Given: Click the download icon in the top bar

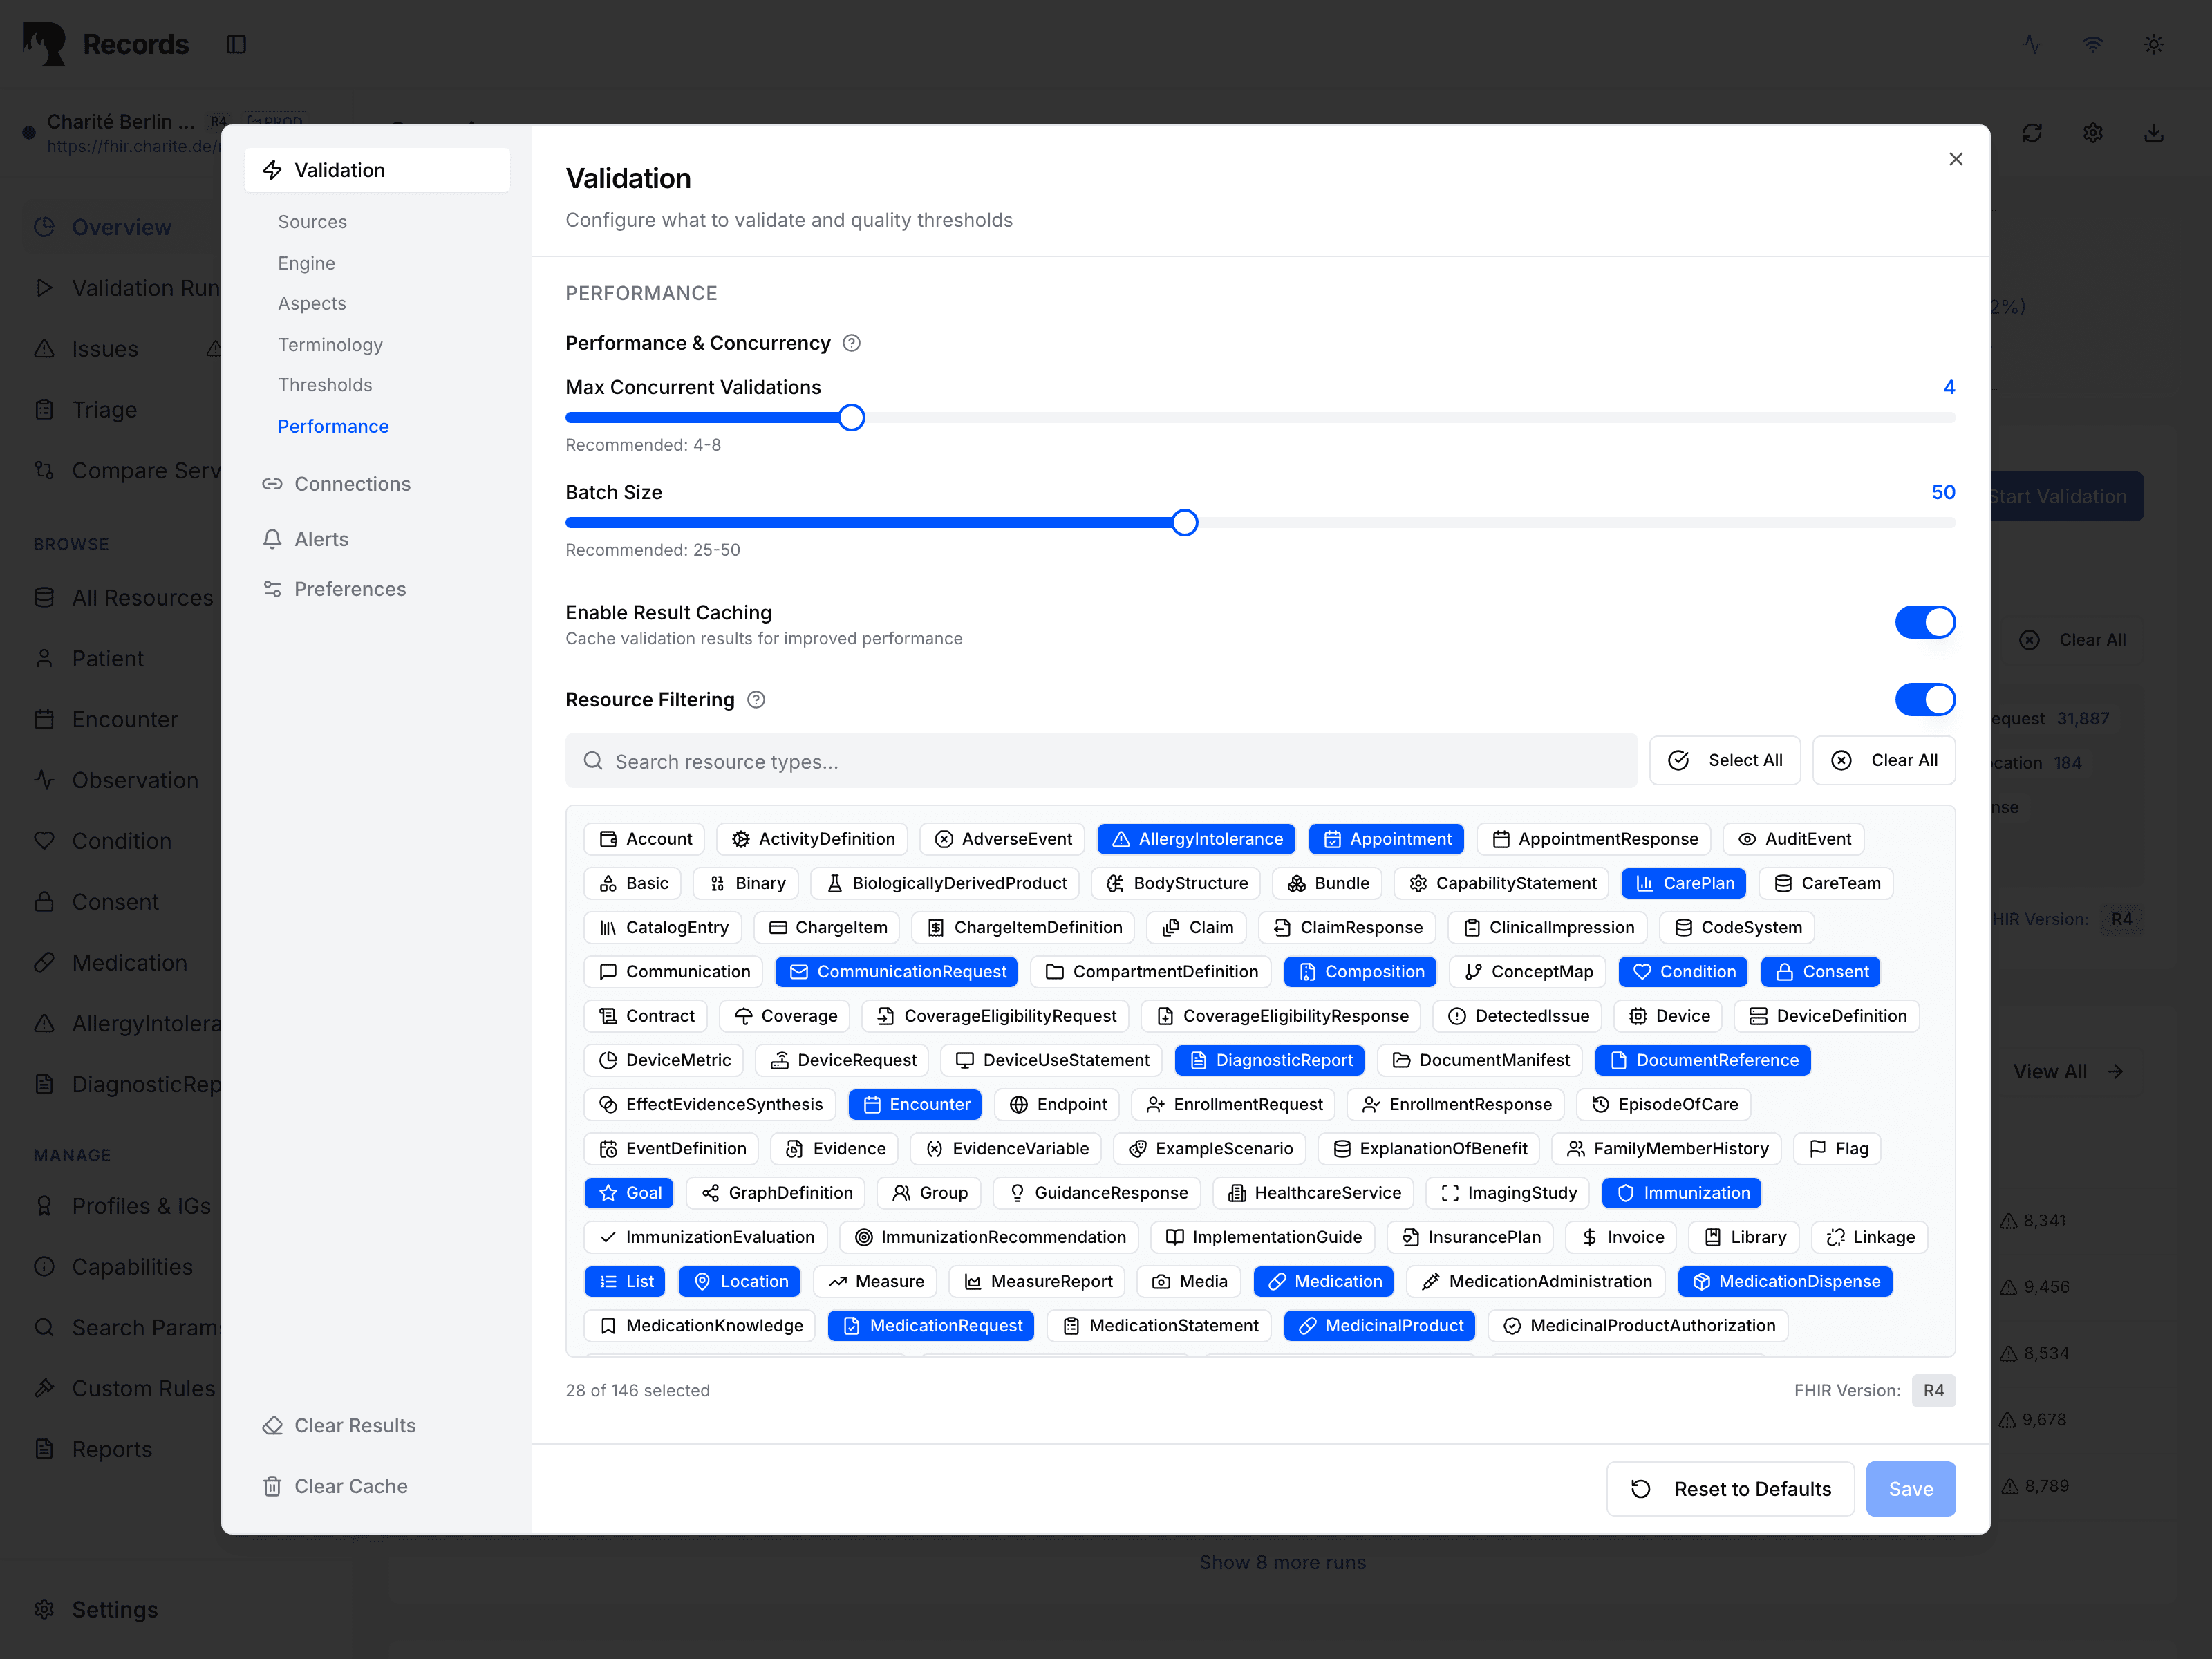Looking at the screenshot, I should click(x=2155, y=132).
